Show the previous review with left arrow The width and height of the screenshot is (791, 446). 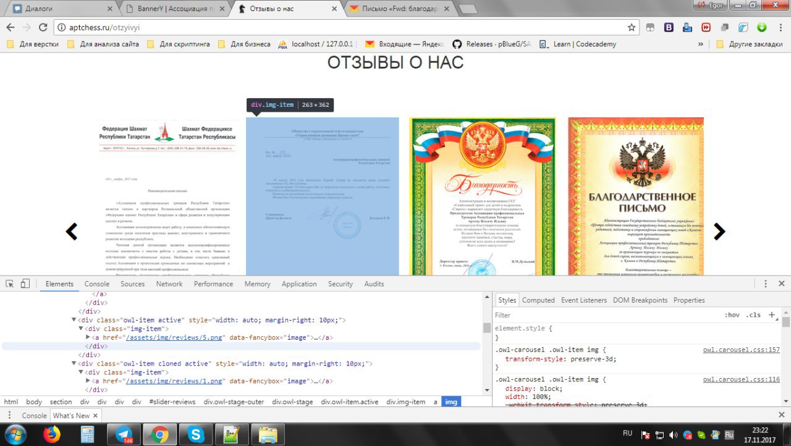tap(72, 231)
